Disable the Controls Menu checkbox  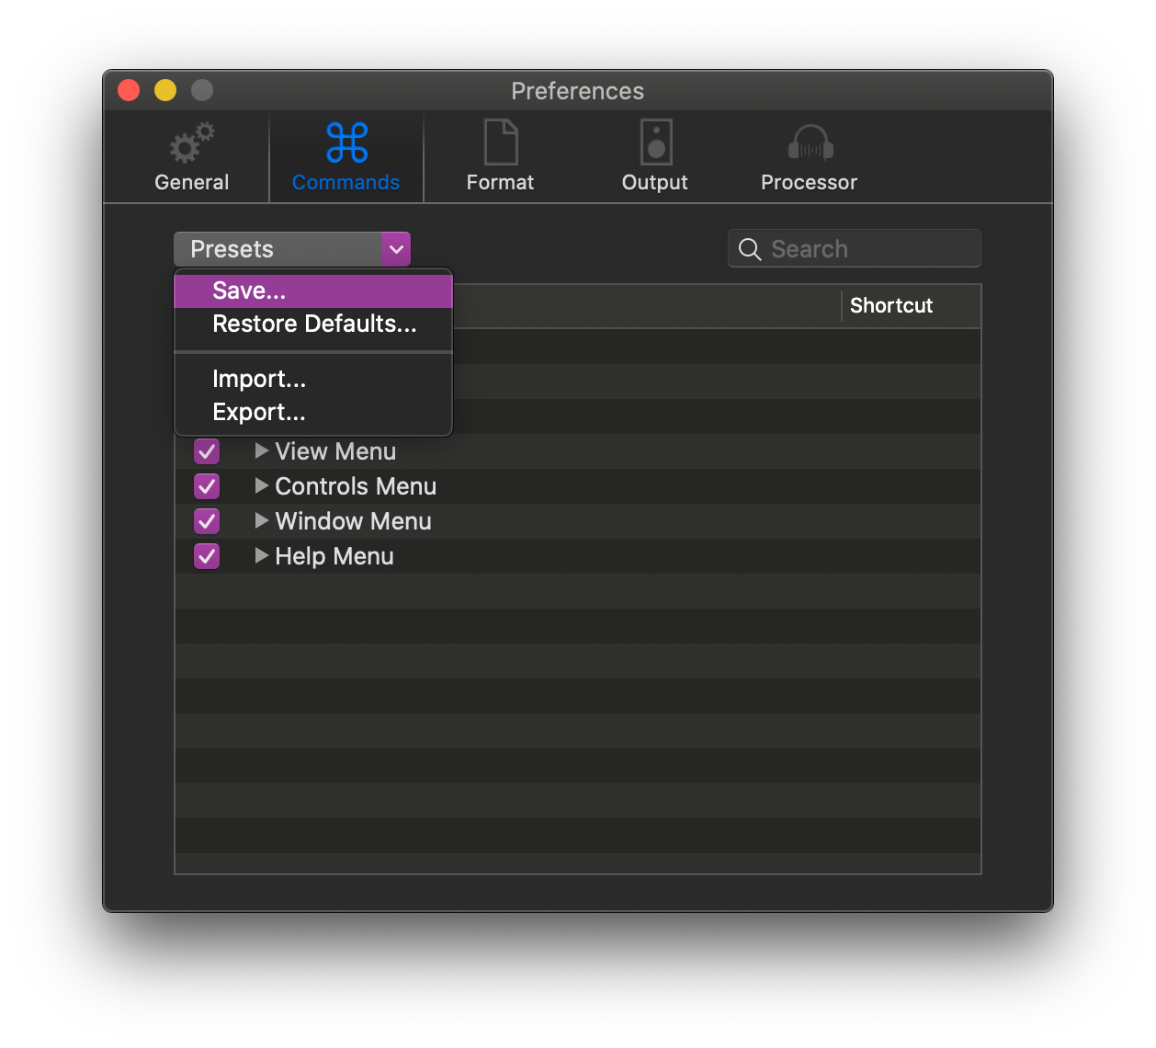(x=207, y=486)
